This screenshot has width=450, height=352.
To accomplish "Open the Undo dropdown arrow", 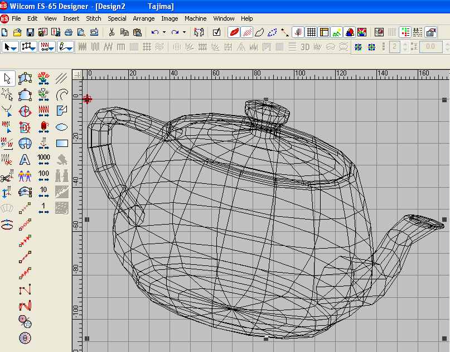I will pyautogui.click(x=164, y=32).
